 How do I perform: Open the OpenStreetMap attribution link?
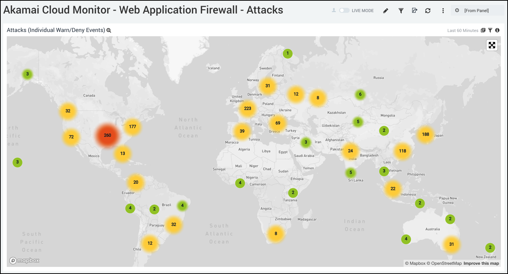[x=446, y=263]
